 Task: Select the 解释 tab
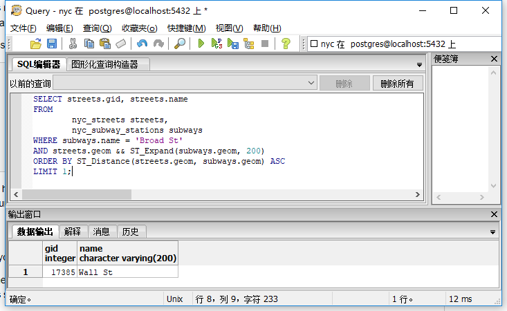coord(73,232)
